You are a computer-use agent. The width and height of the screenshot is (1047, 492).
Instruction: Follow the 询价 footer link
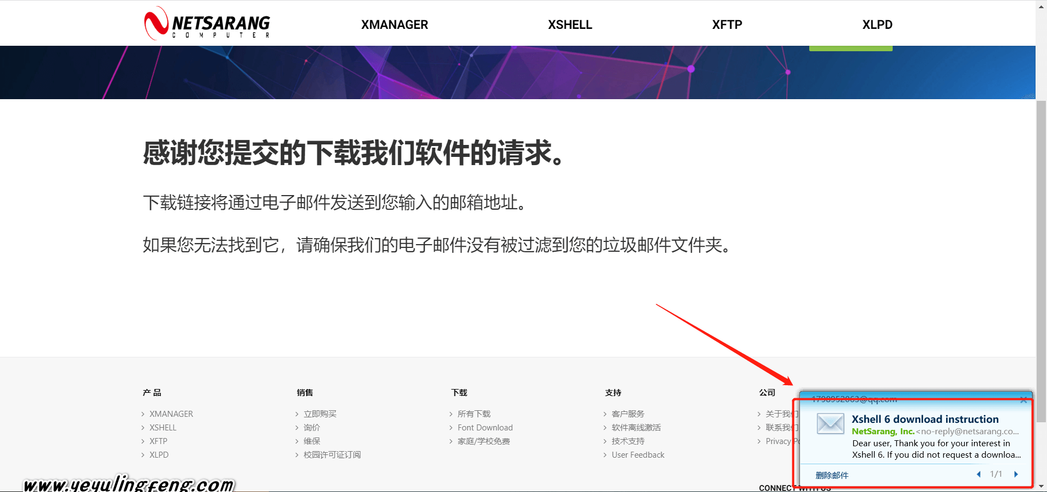(312, 428)
